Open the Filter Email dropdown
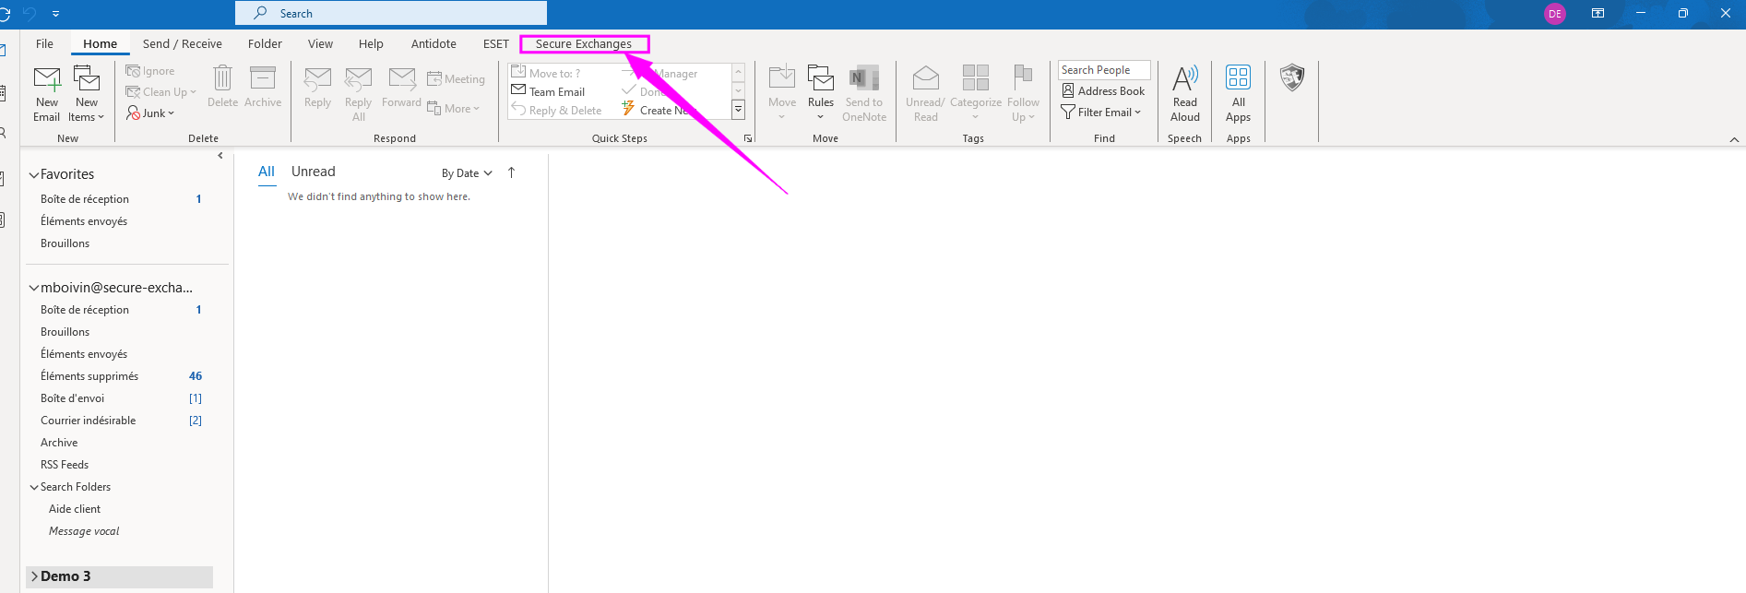The width and height of the screenshot is (1746, 593). coord(1101,112)
